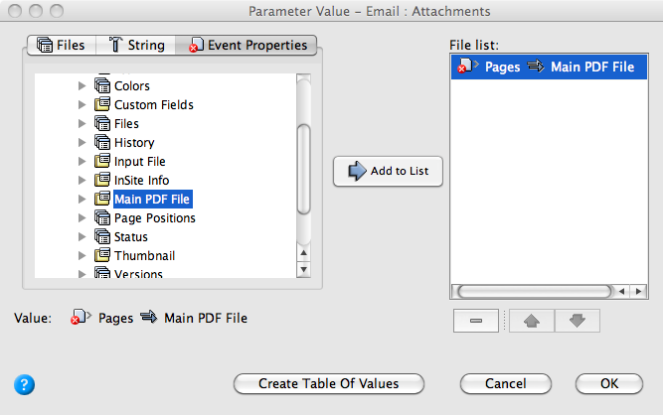Image resolution: width=663 pixels, height=415 pixels.
Task: Select the Colors tree item label
Action: 132,85
